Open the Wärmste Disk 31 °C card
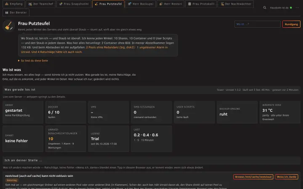 point(280,112)
